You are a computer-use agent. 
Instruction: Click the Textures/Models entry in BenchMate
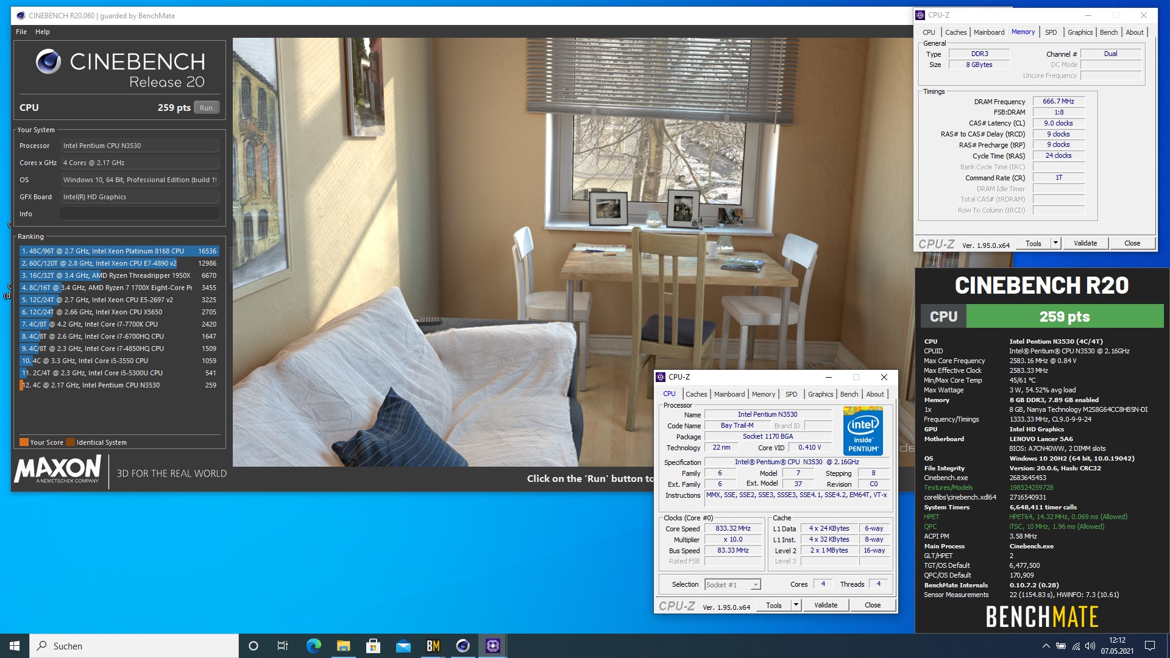tap(948, 487)
